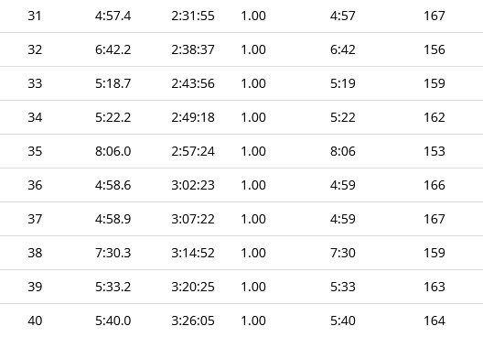The image size is (483, 337).
Task: Click cumulative time 3:02:23
Action: [x=193, y=185]
